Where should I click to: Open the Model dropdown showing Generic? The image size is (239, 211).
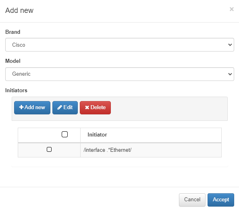point(120,74)
